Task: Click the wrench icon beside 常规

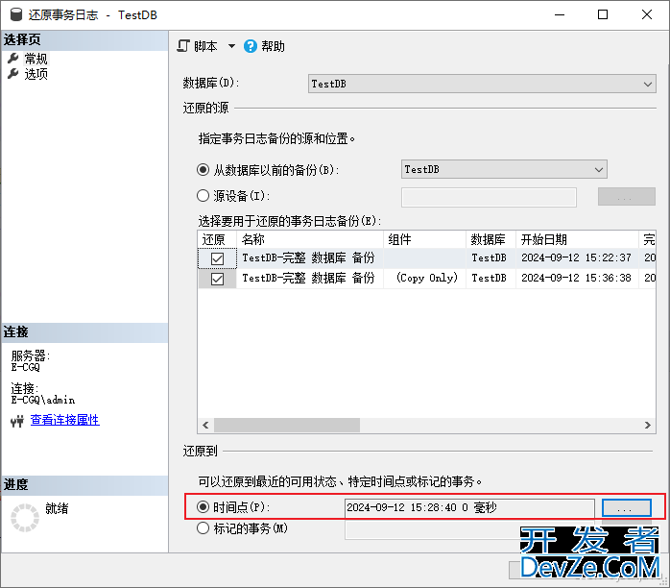Action: [x=13, y=59]
